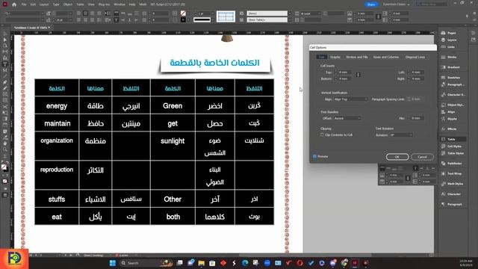Switch to Diagonal Lines tab
The image size is (478, 269).
pyautogui.click(x=415, y=57)
